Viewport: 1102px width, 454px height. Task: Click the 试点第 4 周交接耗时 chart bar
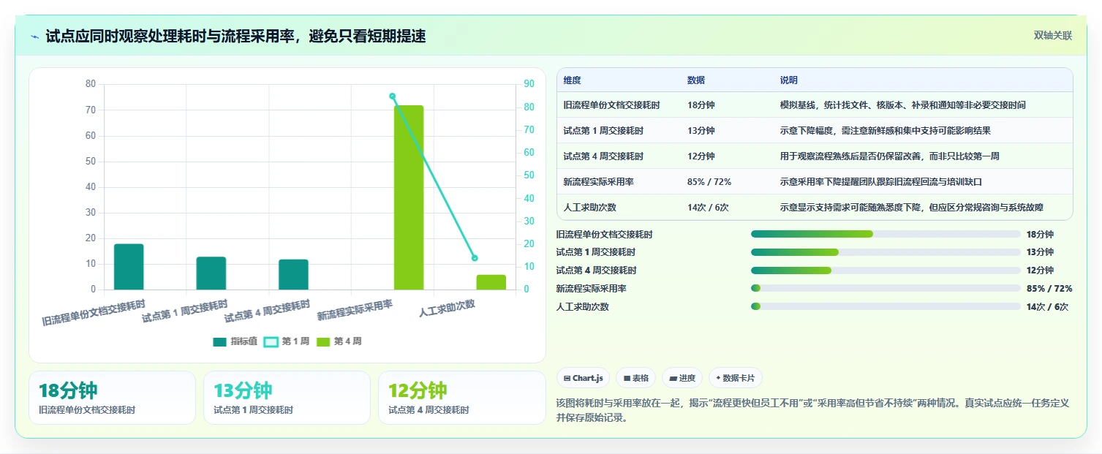(x=293, y=275)
